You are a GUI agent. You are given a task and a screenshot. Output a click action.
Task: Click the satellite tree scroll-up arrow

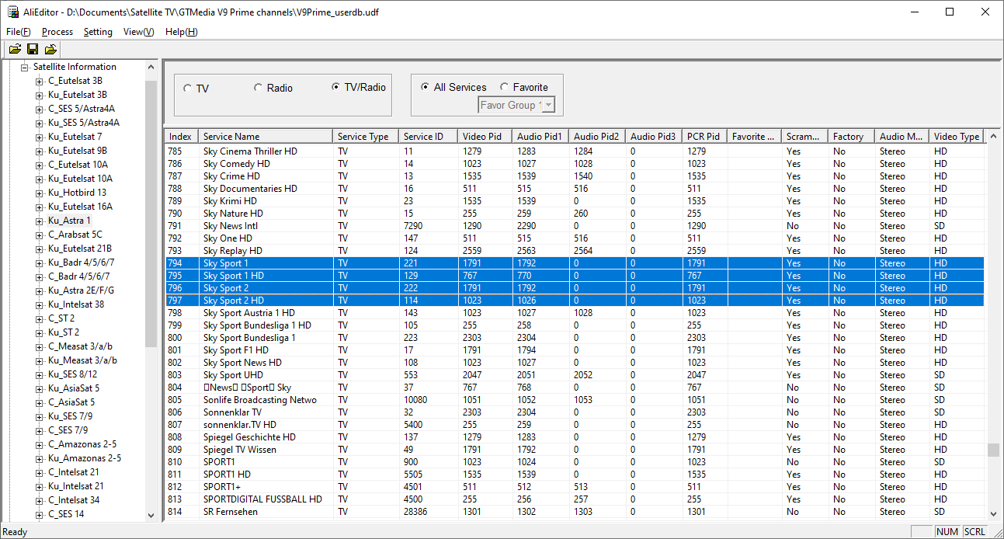click(151, 68)
